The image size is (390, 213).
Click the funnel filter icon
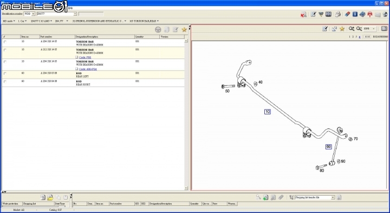coord(321,15)
